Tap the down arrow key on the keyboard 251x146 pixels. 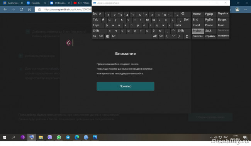click(173, 36)
